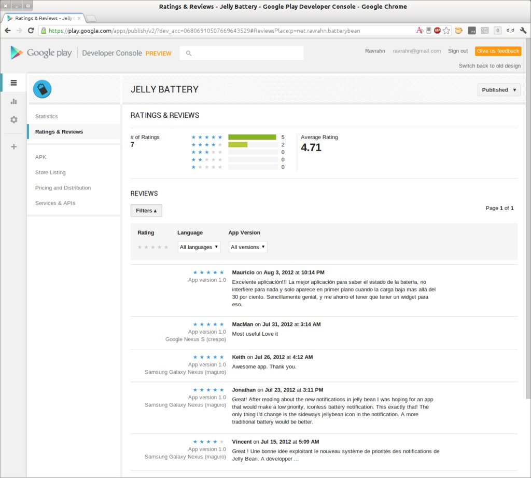Open Statistics via the bar chart sidebar icon
531x478 pixels.
pyautogui.click(x=13, y=101)
